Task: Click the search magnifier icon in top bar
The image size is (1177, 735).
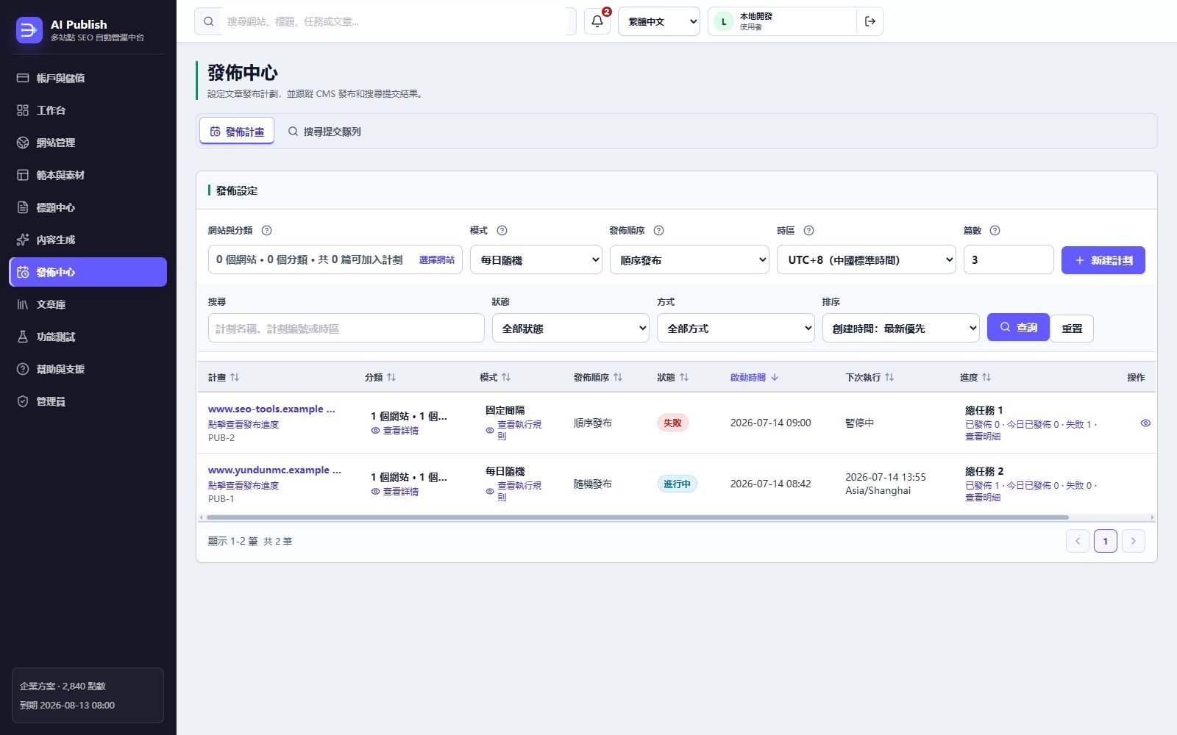Action: pyautogui.click(x=209, y=21)
